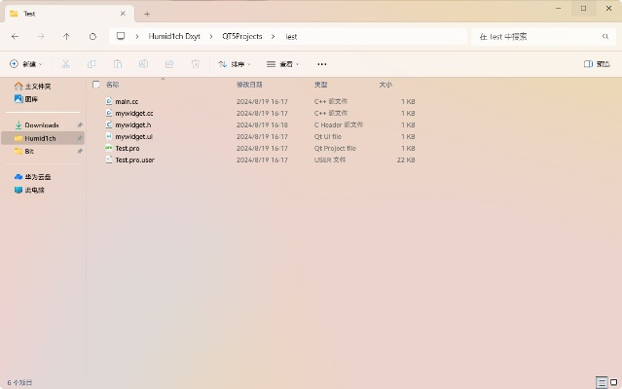The image size is (622, 389).
Task: Click the forward navigation arrow
Action: pyautogui.click(x=41, y=36)
